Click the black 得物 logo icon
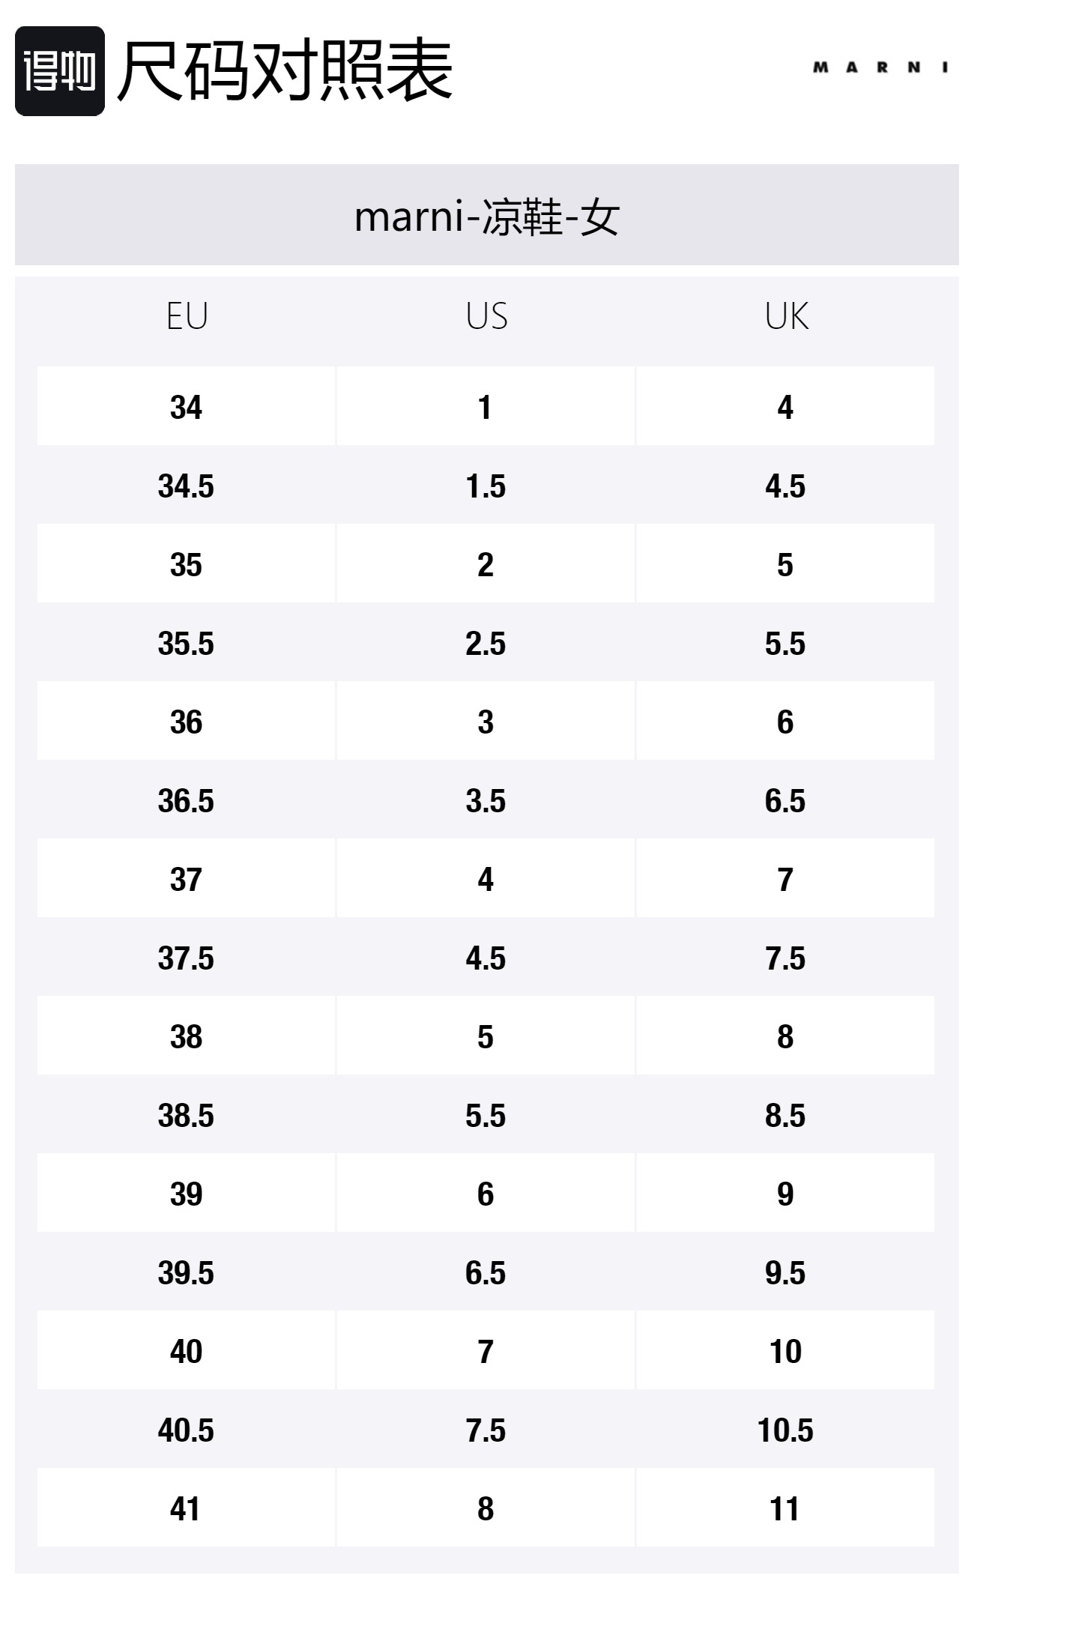The image size is (1079, 1632). 60,71
